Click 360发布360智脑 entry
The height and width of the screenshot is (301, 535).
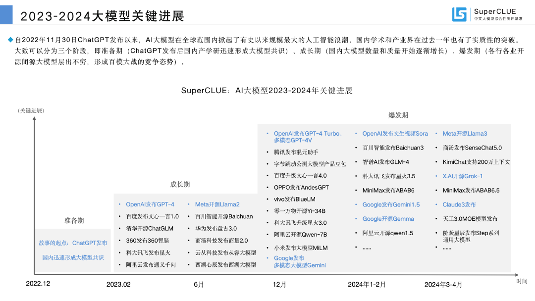(x=148, y=241)
